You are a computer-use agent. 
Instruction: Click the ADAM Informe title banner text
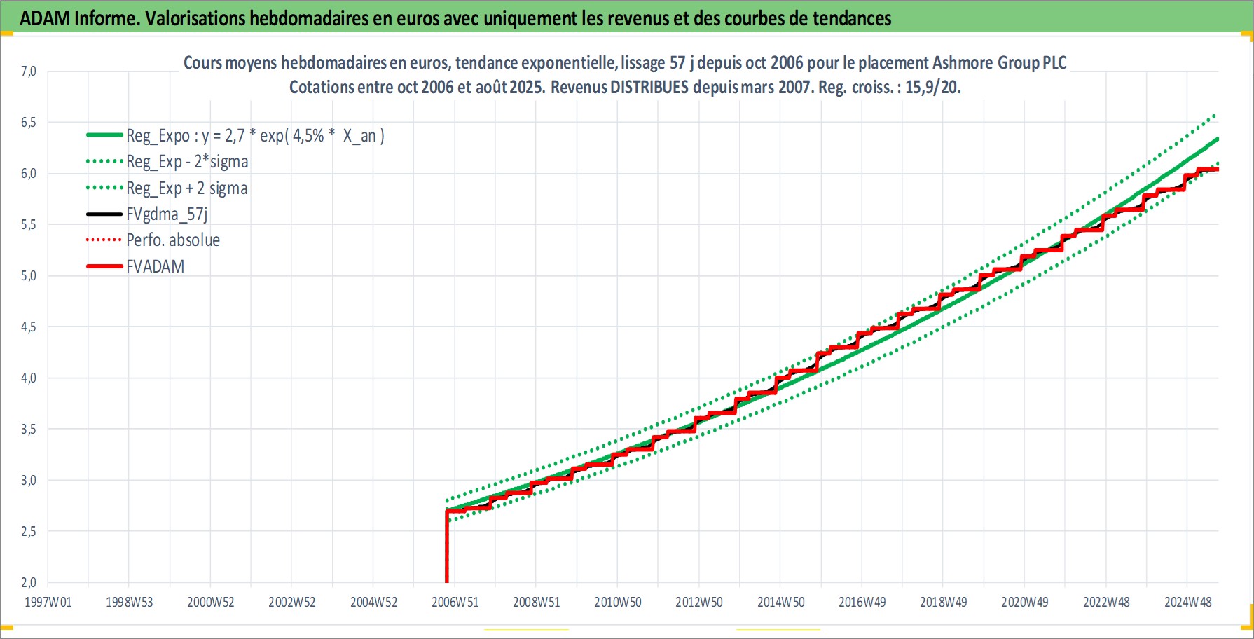pyautogui.click(x=455, y=18)
